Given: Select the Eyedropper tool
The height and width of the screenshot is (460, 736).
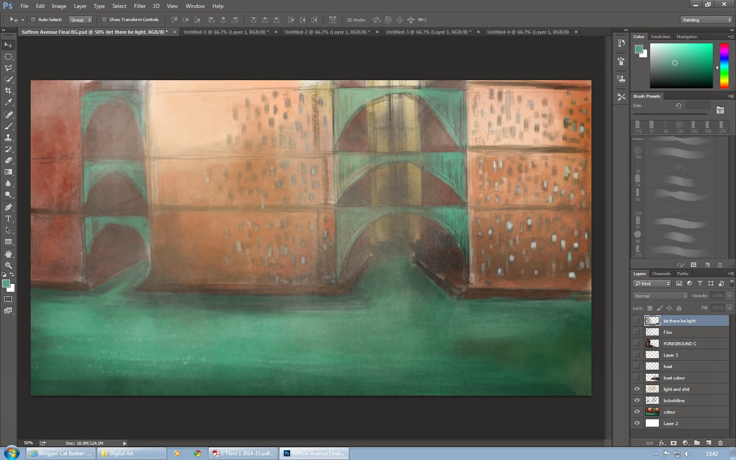Looking at the screenshot, I should 8,102.
